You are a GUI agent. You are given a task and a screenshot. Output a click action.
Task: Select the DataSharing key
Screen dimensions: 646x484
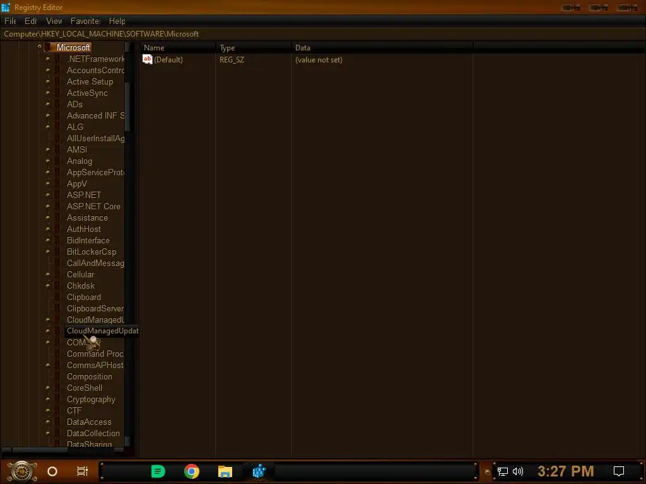click(89, 444)
